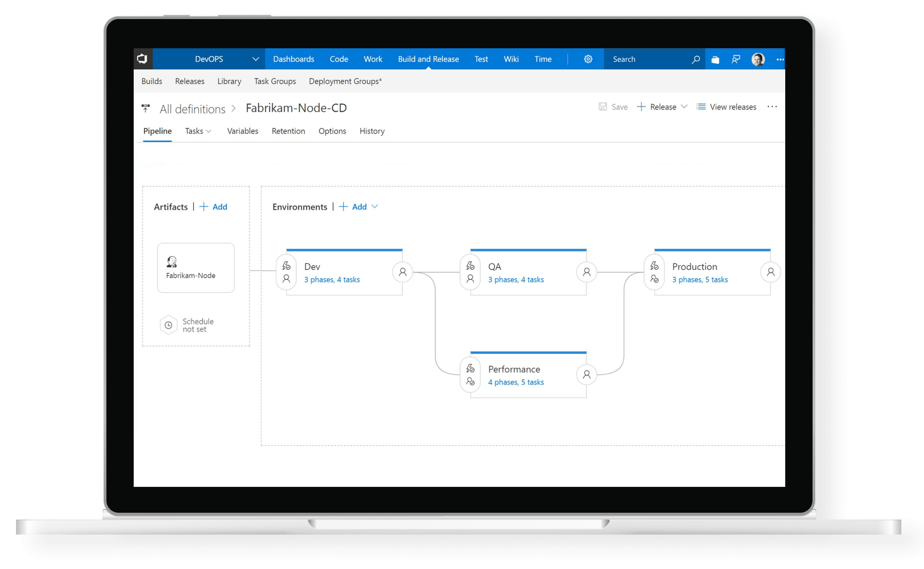Click the Schedule clock icon

(168, 325)
